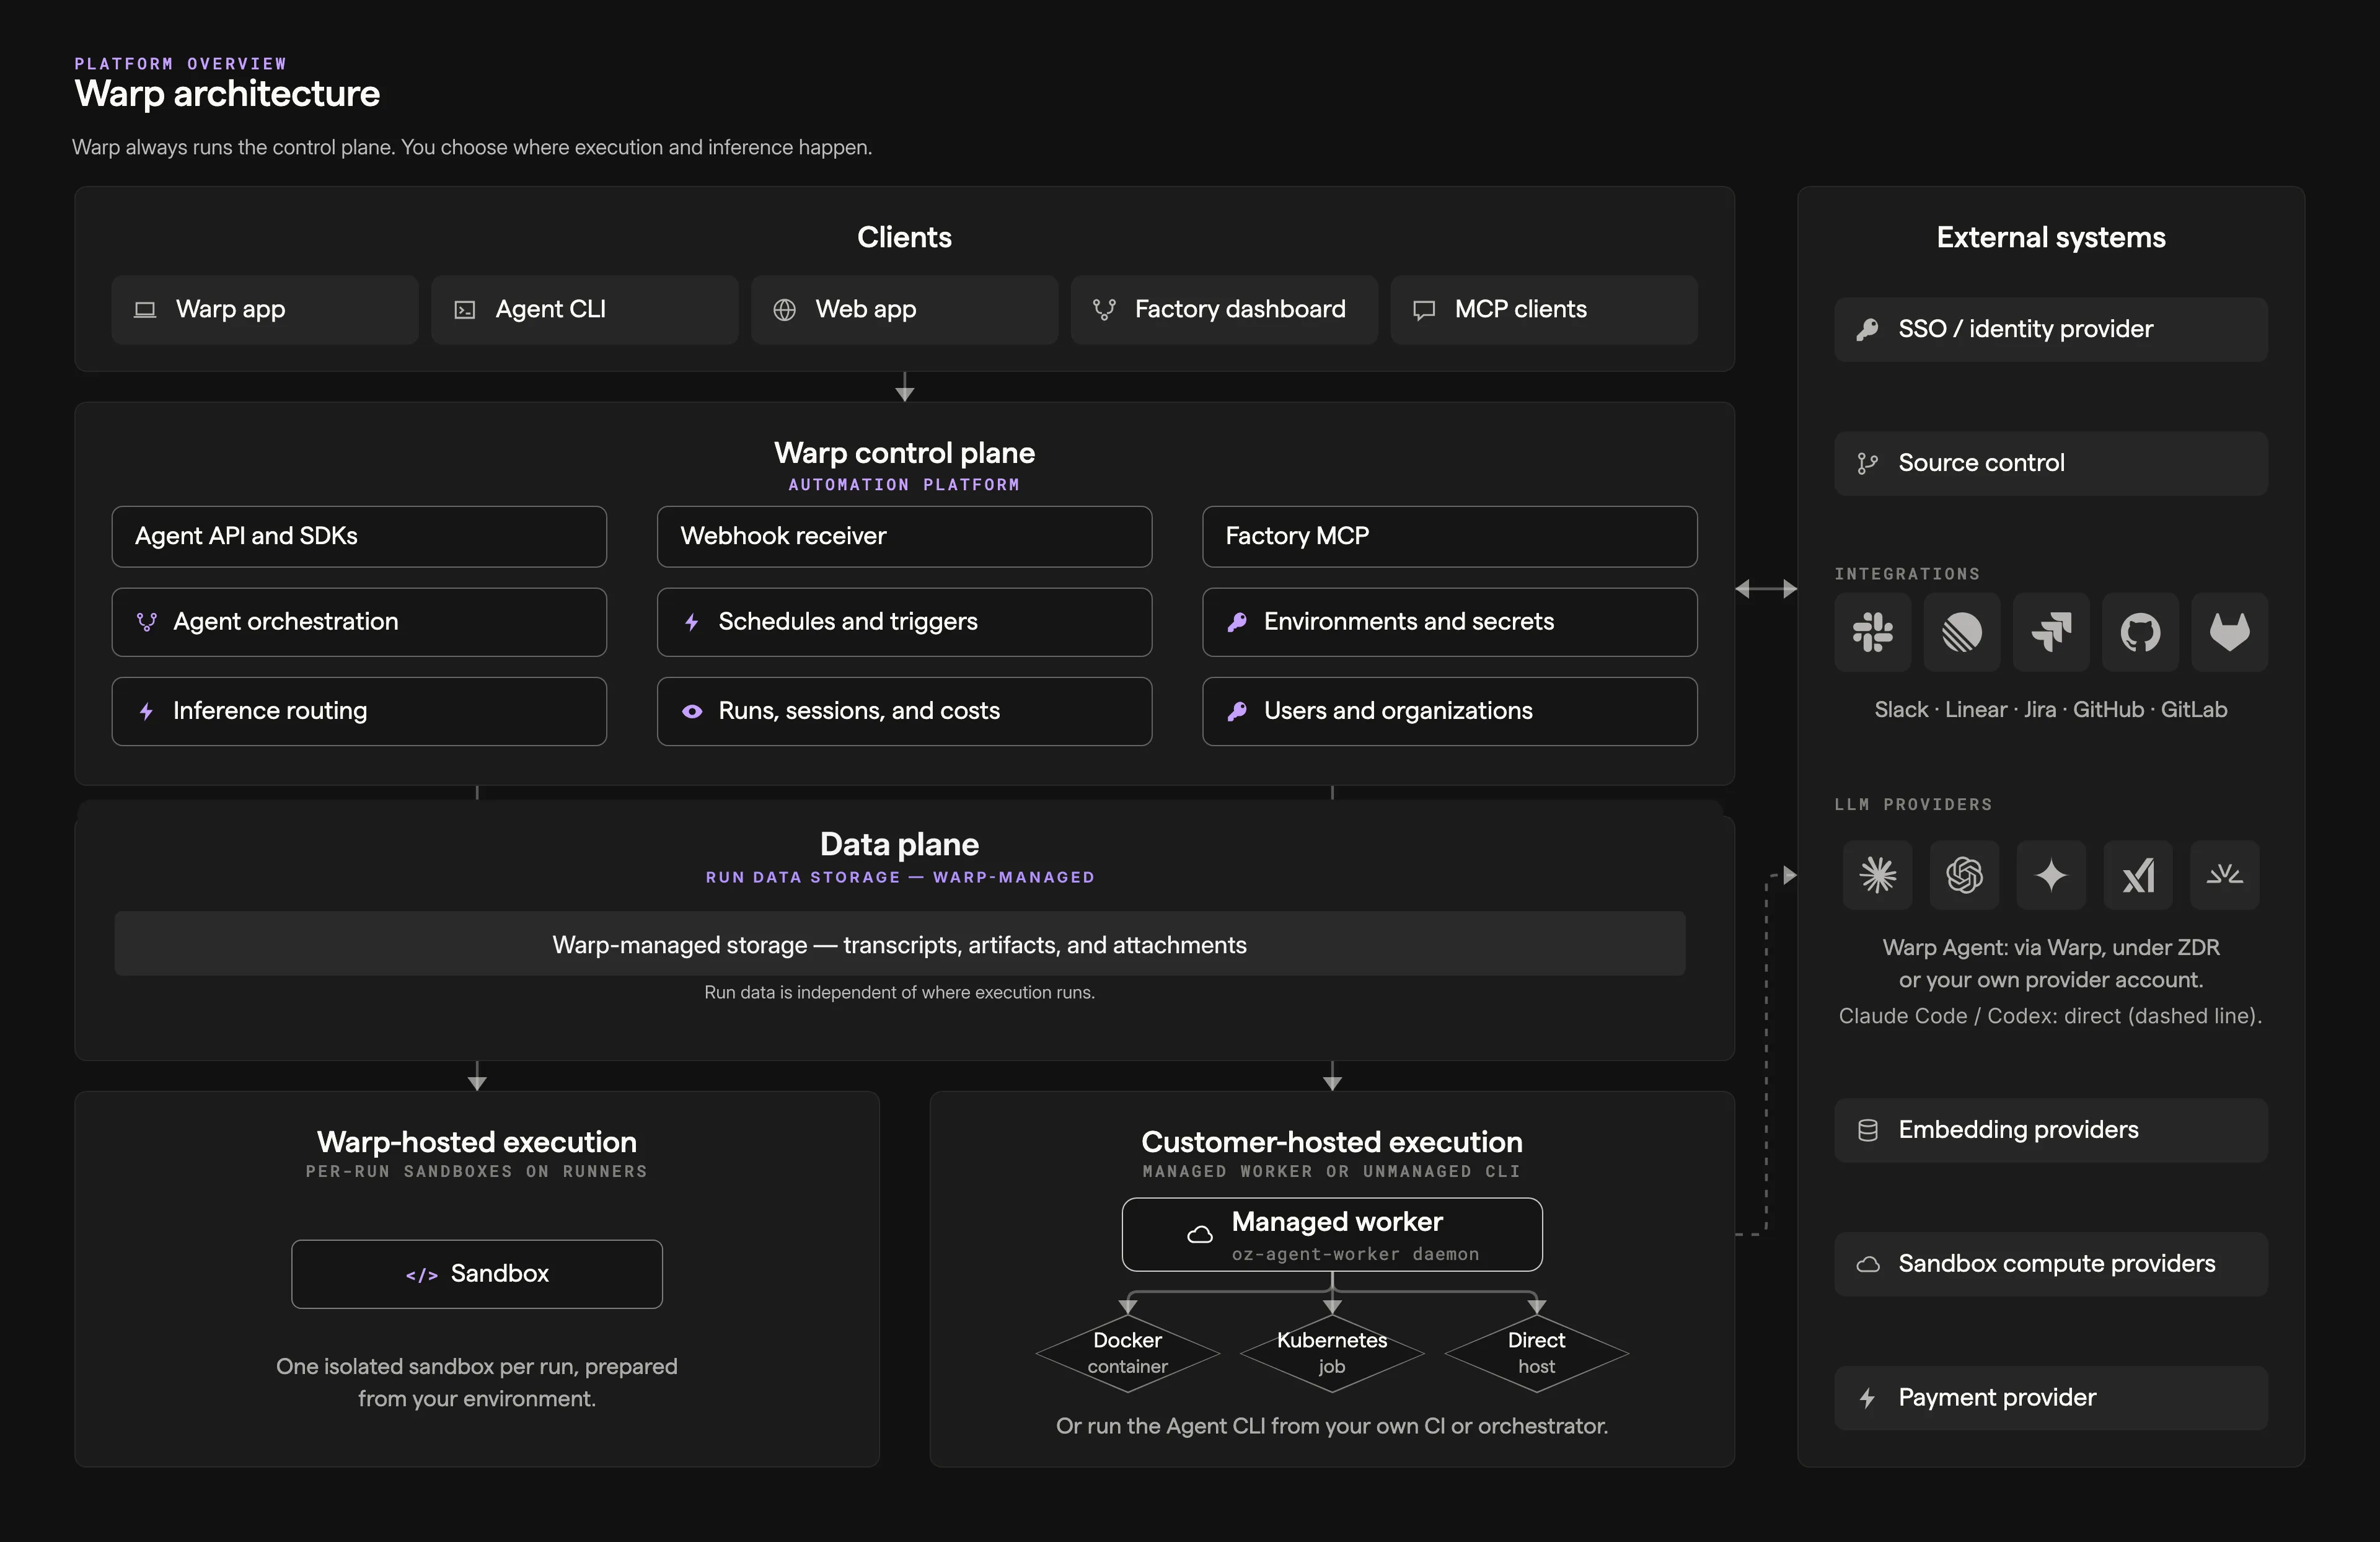The width and height of the screenshot is (2380, 1542).
Task: Click the 'Clients' section heading
Action: 904,237
